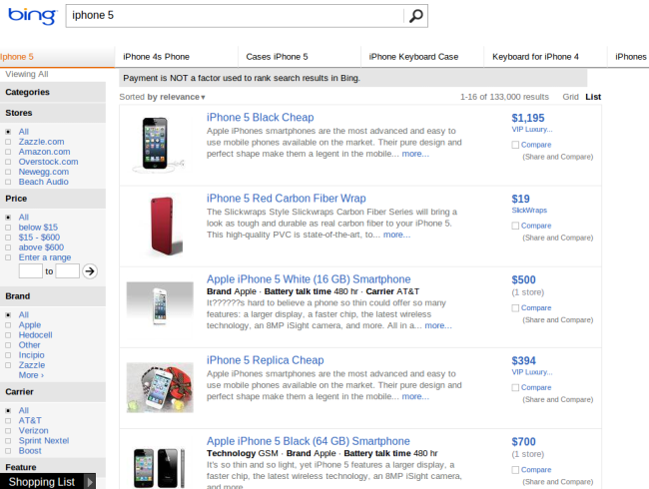
Task: Click the magnifying glass search icon
Action: pyautogui.click(x=416, y=16)
